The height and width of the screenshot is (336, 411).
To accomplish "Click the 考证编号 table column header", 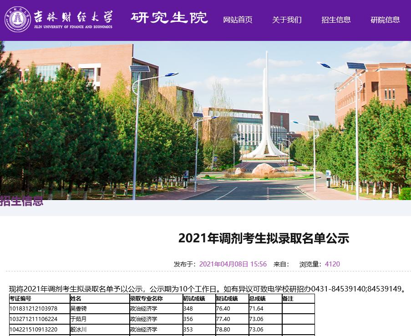I will pyautogui.click(x=20, y=299).
